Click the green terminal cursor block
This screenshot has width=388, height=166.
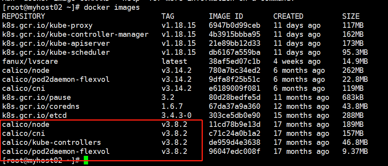86,160
